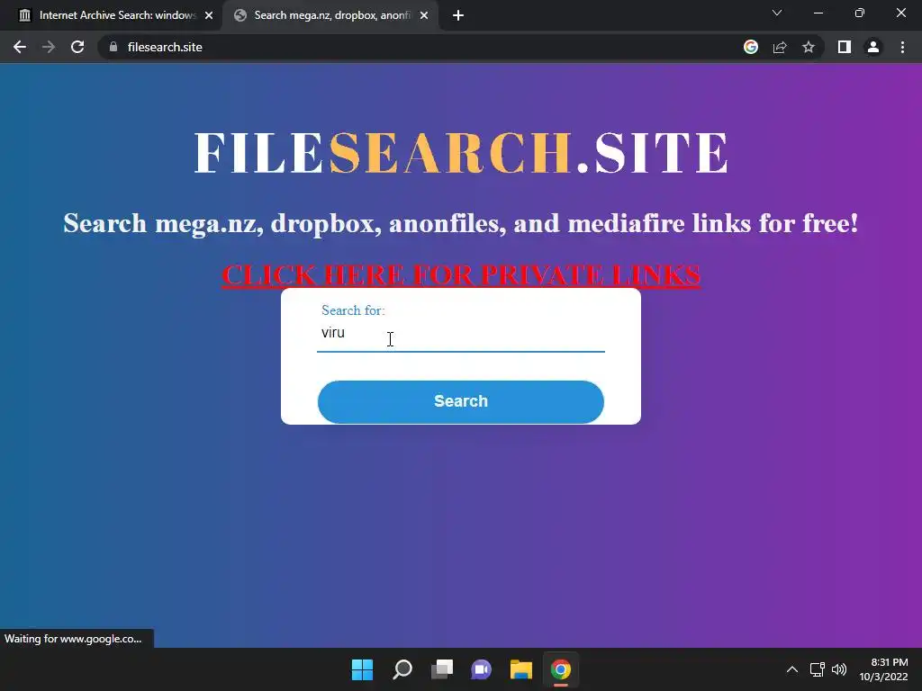Screen dimensions: 922x691
Task: Open a new browser tab
Action: click(458, 15)
